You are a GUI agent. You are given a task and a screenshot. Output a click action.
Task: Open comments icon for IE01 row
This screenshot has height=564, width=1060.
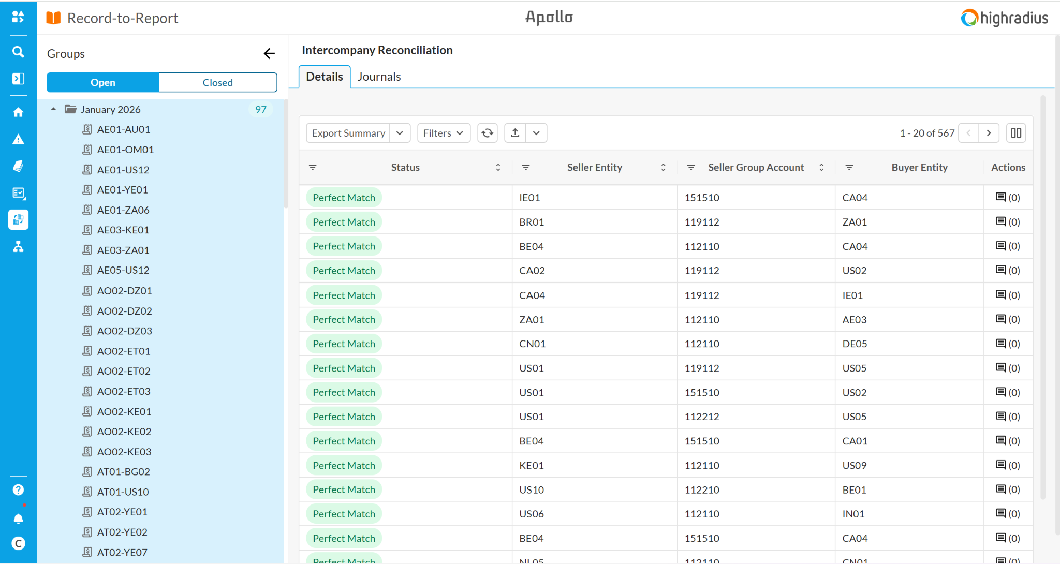point(1001,197)
